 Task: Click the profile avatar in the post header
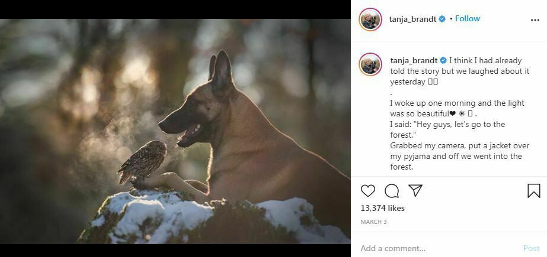tap(370, 19)
